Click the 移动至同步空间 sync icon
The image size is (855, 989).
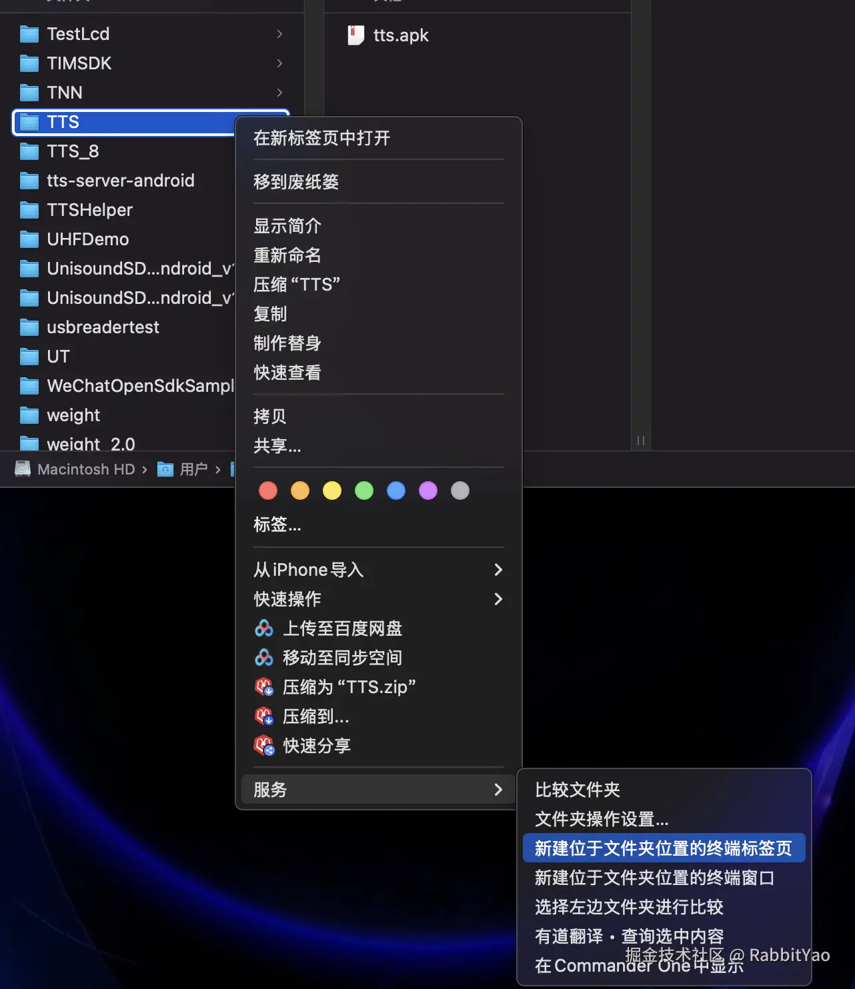point(264,658)
